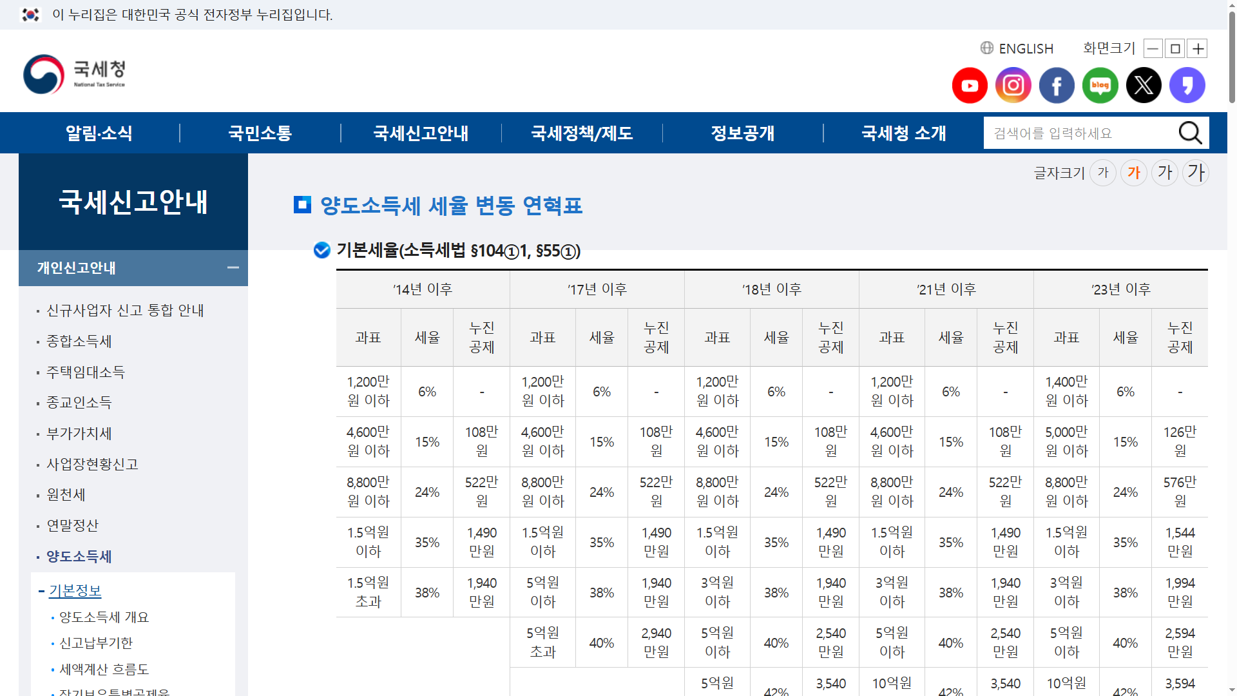The image size is (1237, 696).
Task: Open the official blog icon
Action: pyautogui.click(x=1100, y=85)
